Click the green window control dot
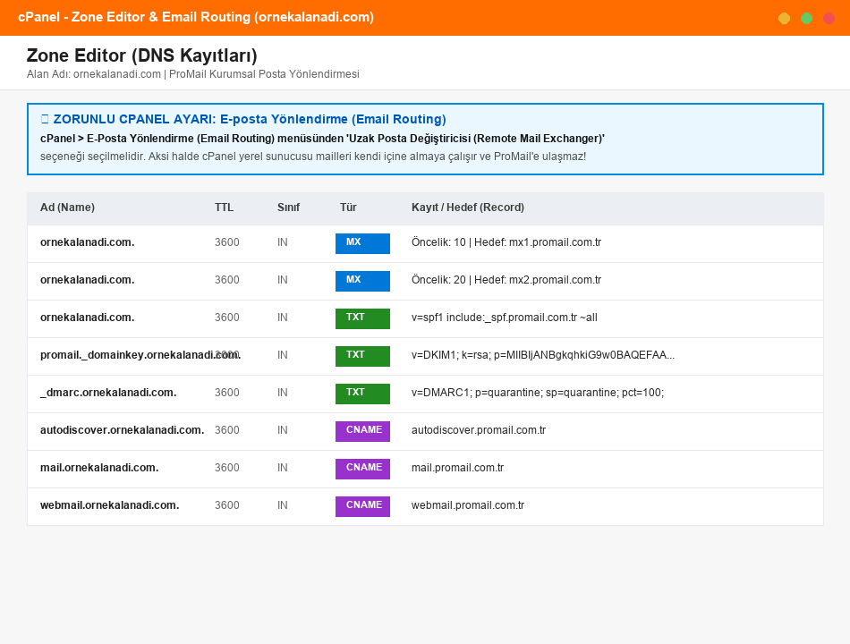 pos(807,19)
